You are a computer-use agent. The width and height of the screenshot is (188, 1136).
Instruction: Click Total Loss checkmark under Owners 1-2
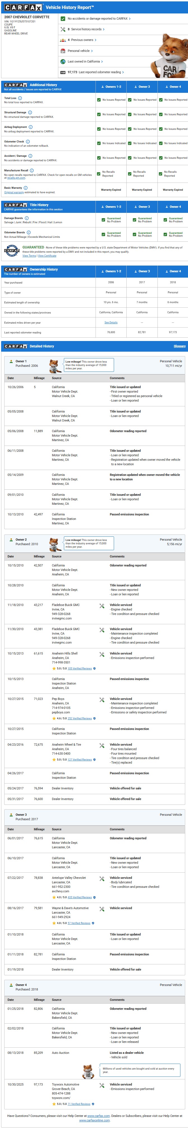point(99,100)
